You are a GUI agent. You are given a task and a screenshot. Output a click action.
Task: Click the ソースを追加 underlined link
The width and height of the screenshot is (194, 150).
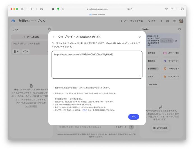tap(31, 106)
